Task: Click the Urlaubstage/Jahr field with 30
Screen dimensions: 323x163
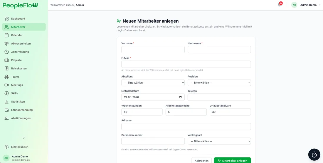Action: (230, 112)
